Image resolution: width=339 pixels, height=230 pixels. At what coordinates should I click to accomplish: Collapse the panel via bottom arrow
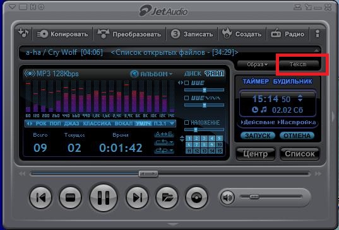point(173,224)
